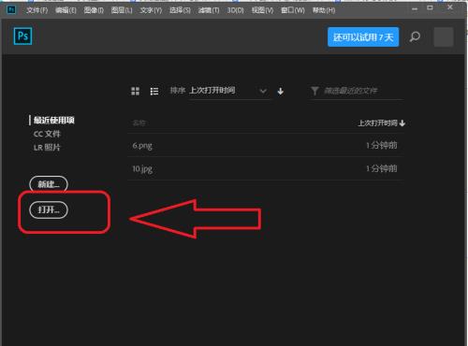
Task: Close the Photoshop window
Action: (450, 7)
